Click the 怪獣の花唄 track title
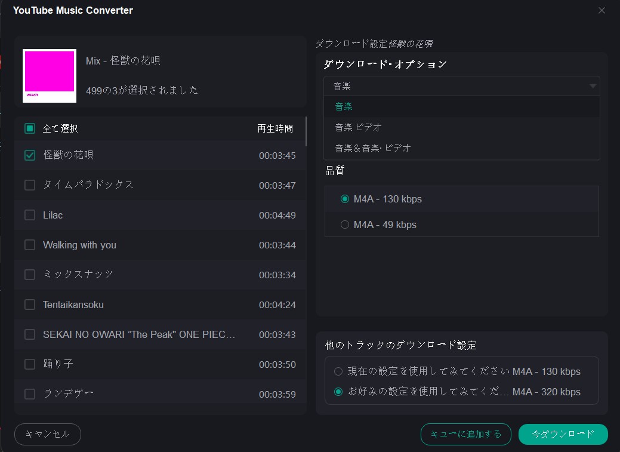Image resolution: width=620 pixels, height=452 pixels. pos(68,155)
